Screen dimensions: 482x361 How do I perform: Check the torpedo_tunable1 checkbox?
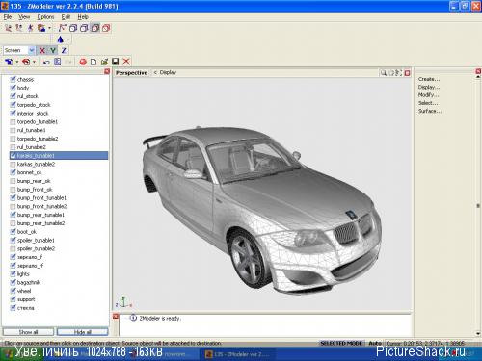pyautogui.click(x=13, y=121)
